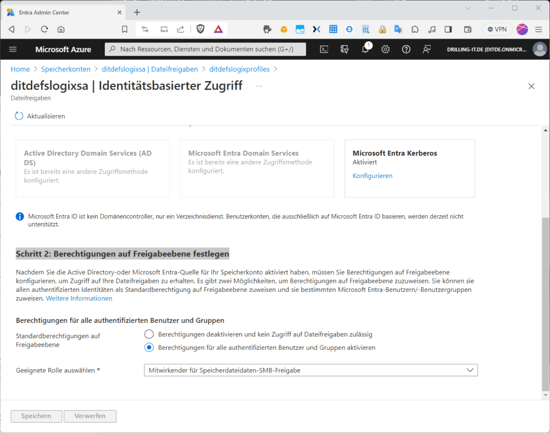Click the blue calendar grid extension icon
This screenshot has height=433, width=550.
(x=333, y=30)
